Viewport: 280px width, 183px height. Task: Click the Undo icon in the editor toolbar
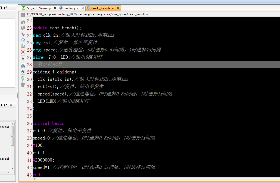[x=23, y=22]
